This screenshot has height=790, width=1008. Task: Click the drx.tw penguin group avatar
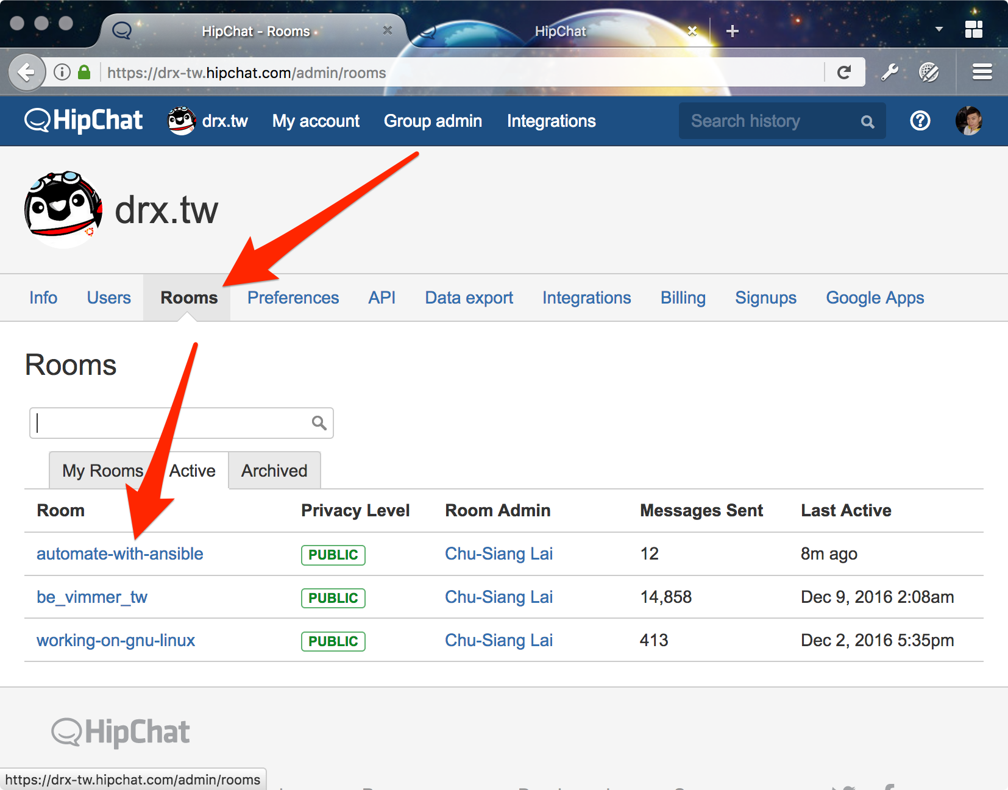point(63,210)
